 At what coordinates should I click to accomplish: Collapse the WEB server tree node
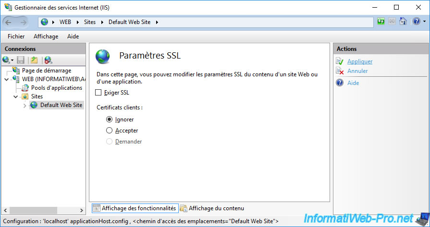(6, 79)
